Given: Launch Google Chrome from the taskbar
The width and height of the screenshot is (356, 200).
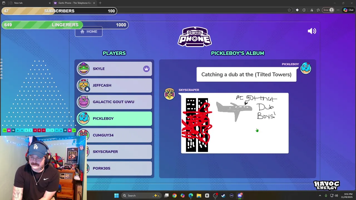Looking at the screenshot, I should tap(174, 196).
